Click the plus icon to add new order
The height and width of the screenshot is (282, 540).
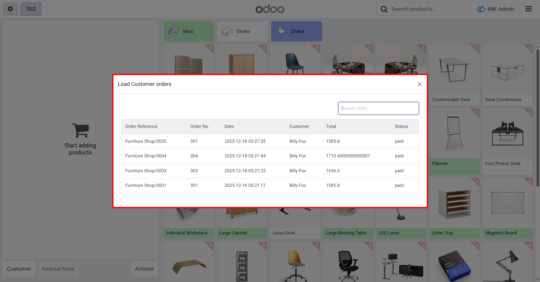[x=10, y=9]
